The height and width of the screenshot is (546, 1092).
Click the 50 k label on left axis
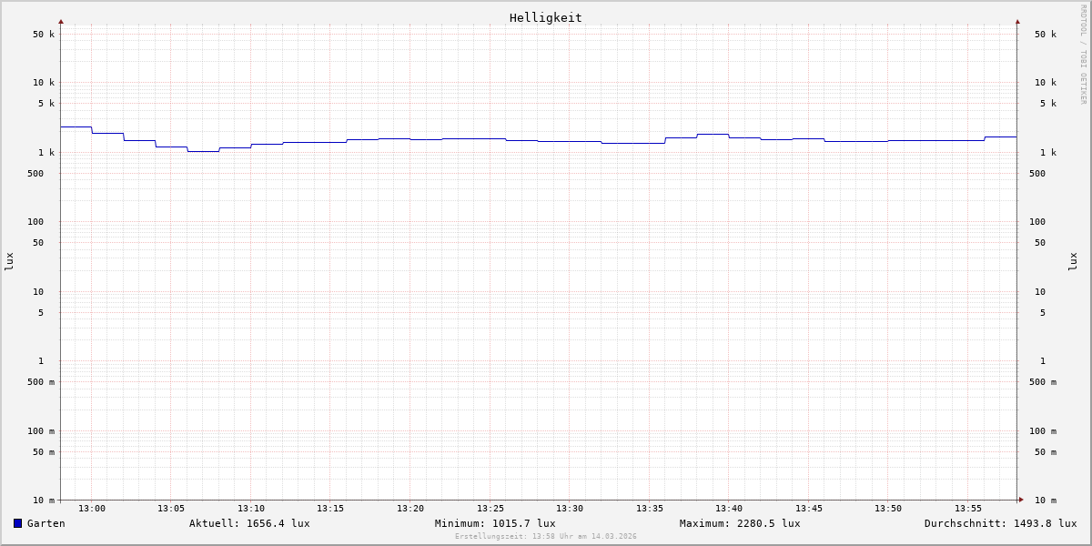click(x=44, y=35)
